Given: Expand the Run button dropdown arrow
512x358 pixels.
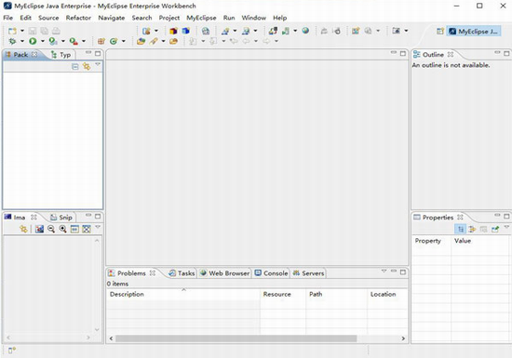Looking at the screenshot, I should click(x=43, y=41).
